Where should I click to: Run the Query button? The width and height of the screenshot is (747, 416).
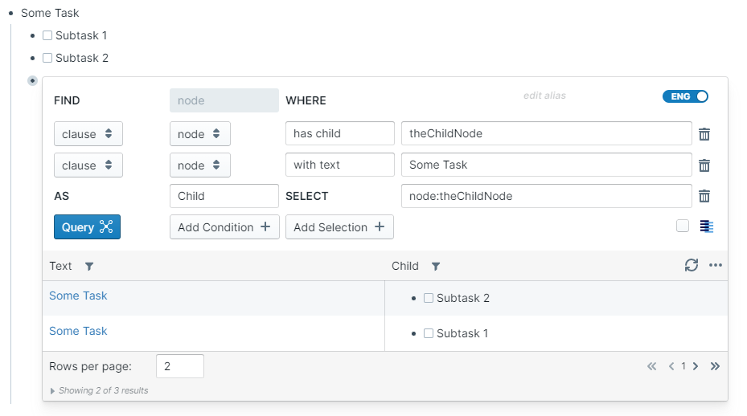tap(87, 227)
